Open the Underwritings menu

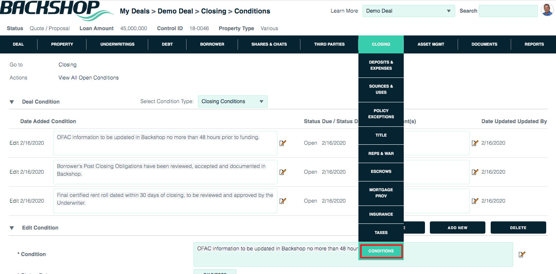click(118, 44)
